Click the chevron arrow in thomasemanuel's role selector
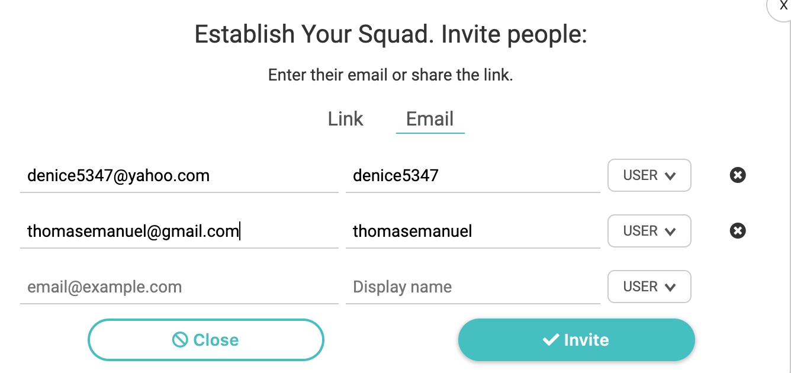This screenshot has height=373, width=791. 670,231
